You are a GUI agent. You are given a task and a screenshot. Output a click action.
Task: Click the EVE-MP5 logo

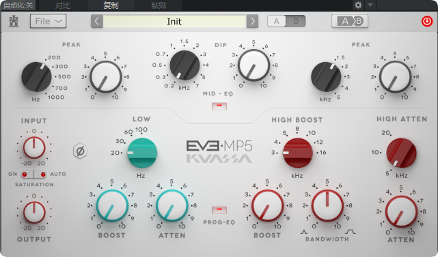click(219, 146)
